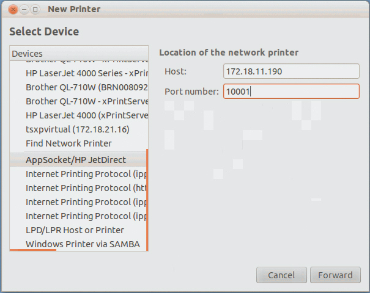
Task: Select tsxpvirtual (172.18.21.16) printer
Action: 77,129
